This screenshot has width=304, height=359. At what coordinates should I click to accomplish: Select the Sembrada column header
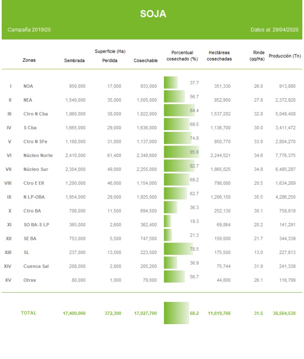[x=74, y=60]
